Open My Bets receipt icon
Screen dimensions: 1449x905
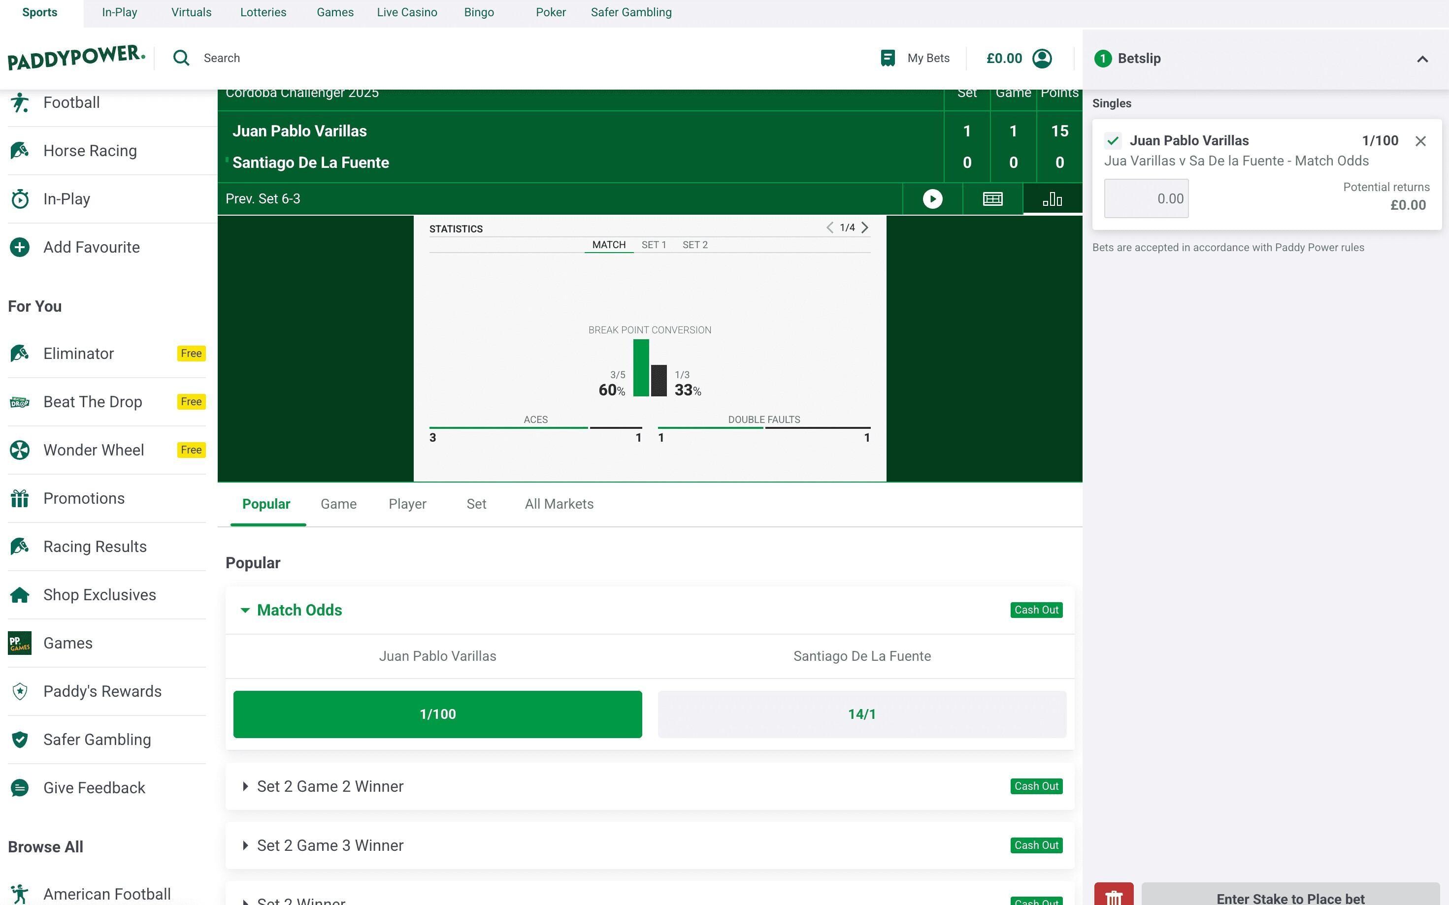pos(888,58)
